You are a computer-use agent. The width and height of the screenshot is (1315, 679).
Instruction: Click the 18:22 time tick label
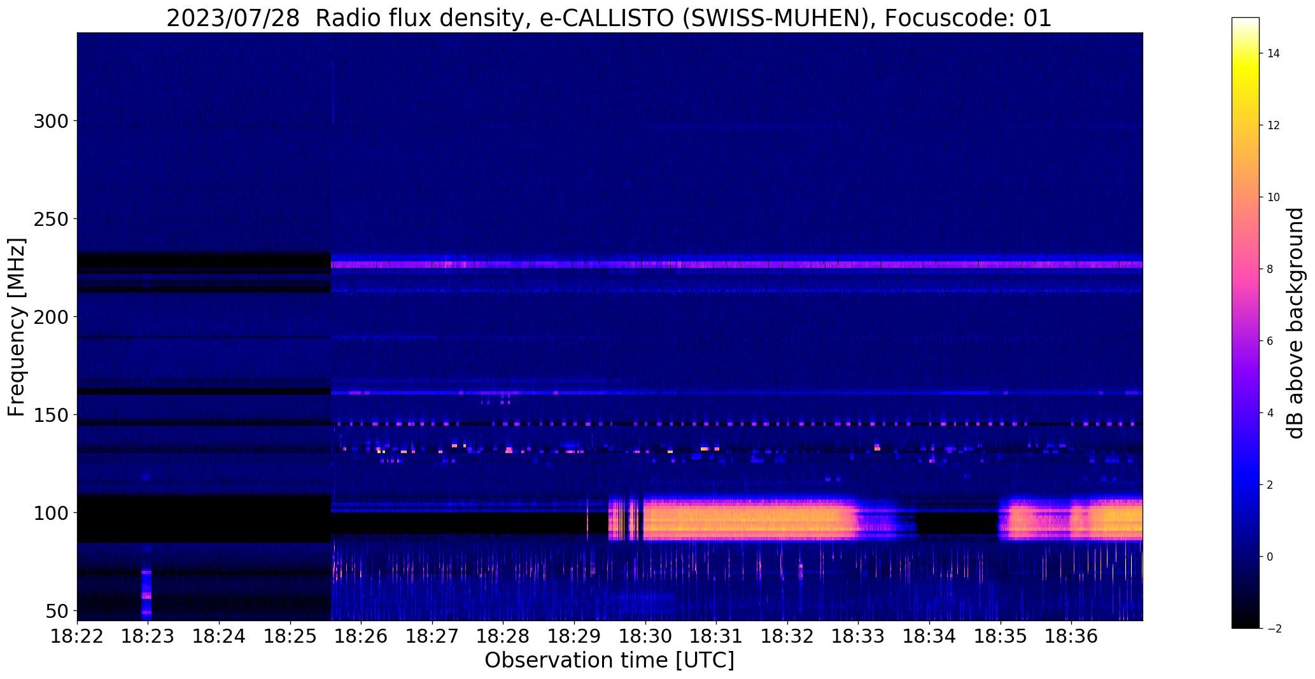click(x=77, y=636)
